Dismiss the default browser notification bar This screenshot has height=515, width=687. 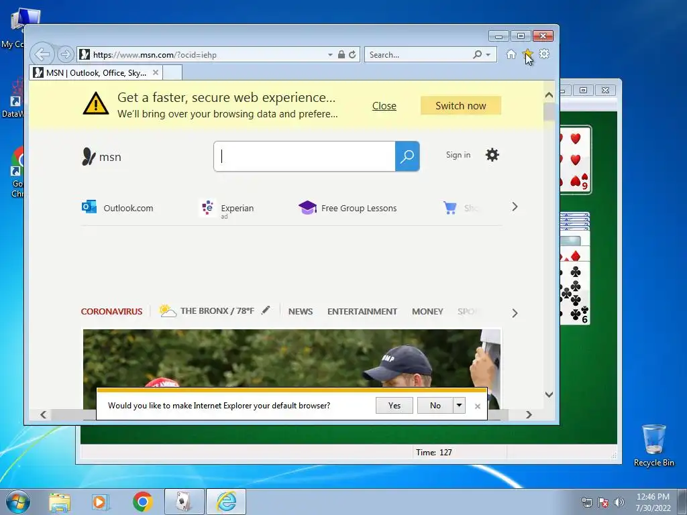click(x=478, y=406)
